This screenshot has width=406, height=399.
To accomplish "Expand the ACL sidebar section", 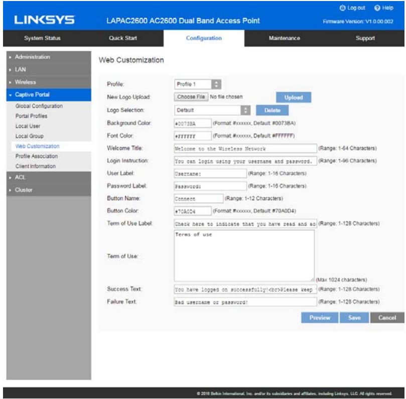I will tap(49, 177).
